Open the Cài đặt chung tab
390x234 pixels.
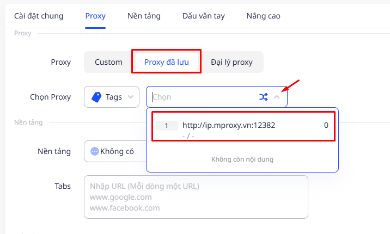[39, 16]
